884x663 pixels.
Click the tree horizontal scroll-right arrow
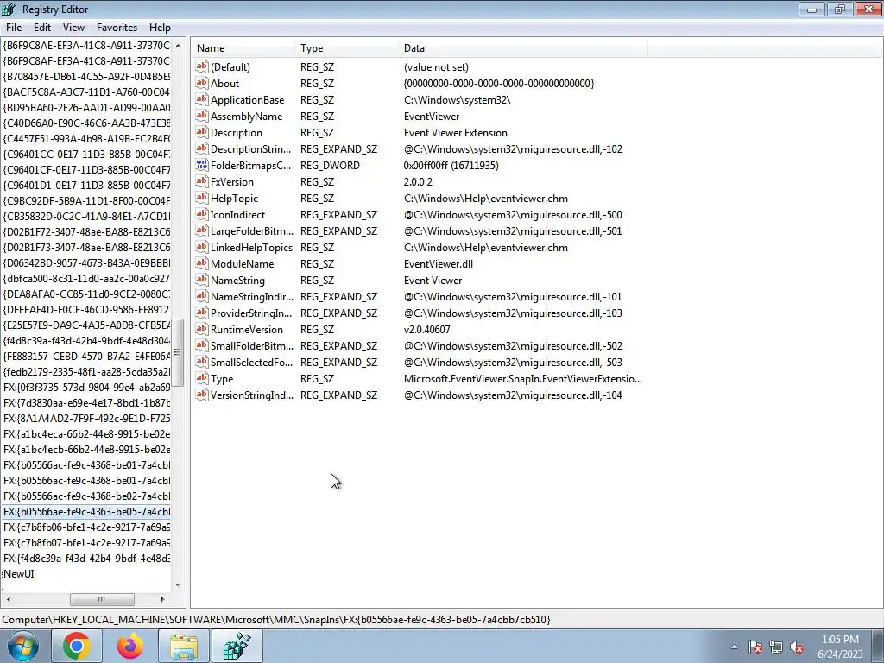[163, 599]
